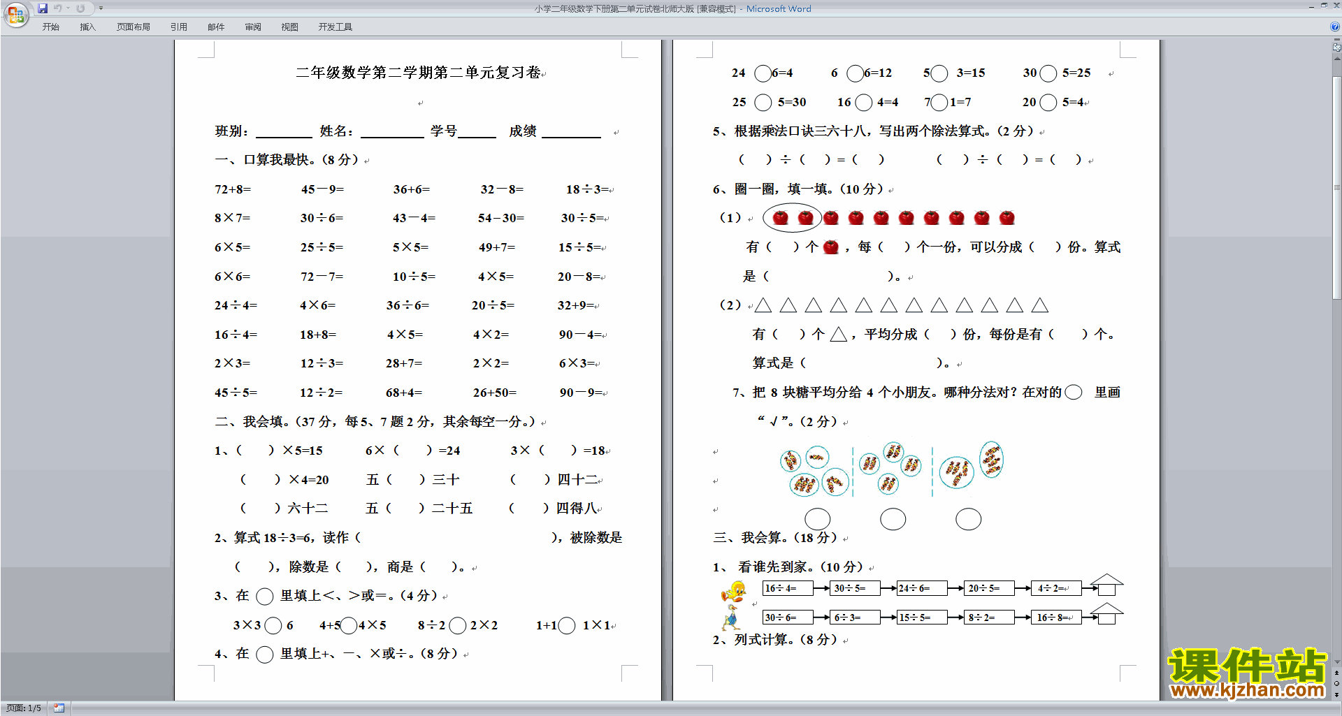The height and width of the screenshot is (716, 1342).
Task: Click the Next Page double-arrow button
Action: [1336, 694]
